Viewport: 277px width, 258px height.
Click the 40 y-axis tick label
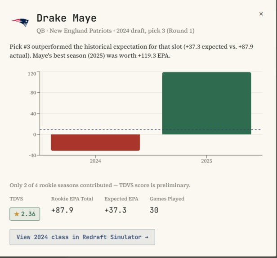coord(33,114)
